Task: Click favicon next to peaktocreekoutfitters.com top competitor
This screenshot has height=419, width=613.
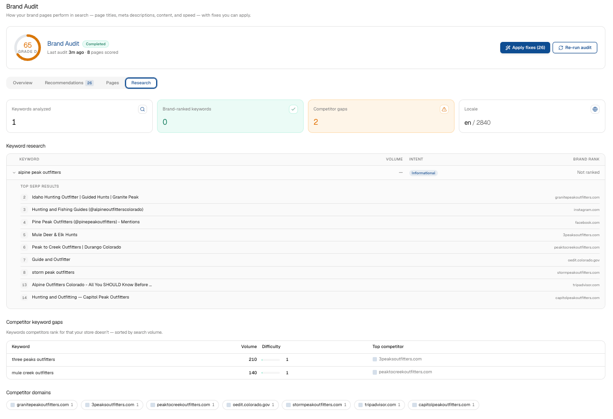Action: pyautogui.click(x=375, y=372)
